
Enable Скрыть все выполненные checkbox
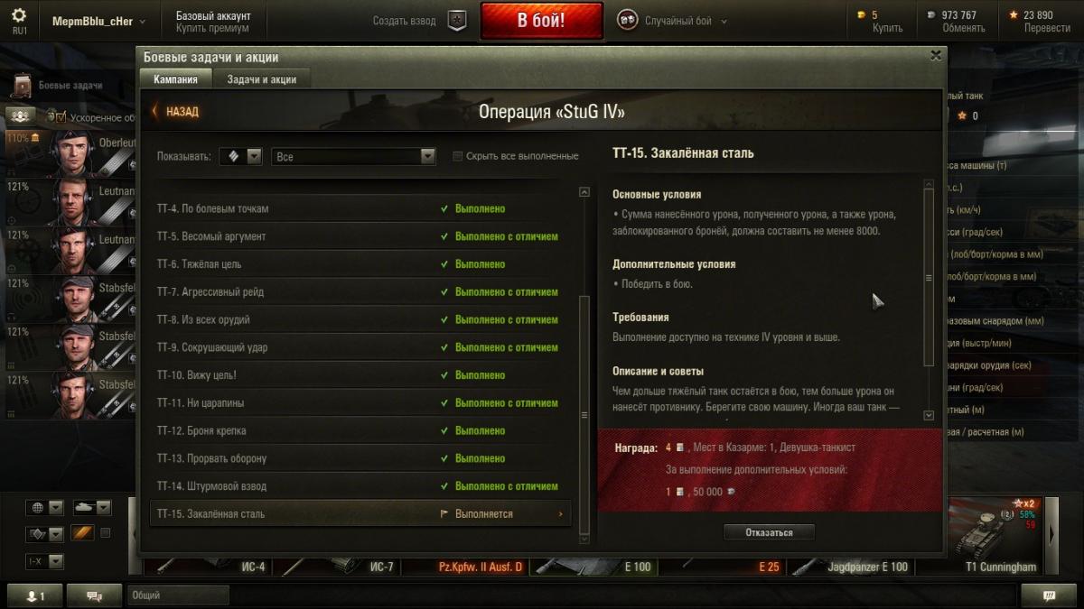[x=458, y=156]
